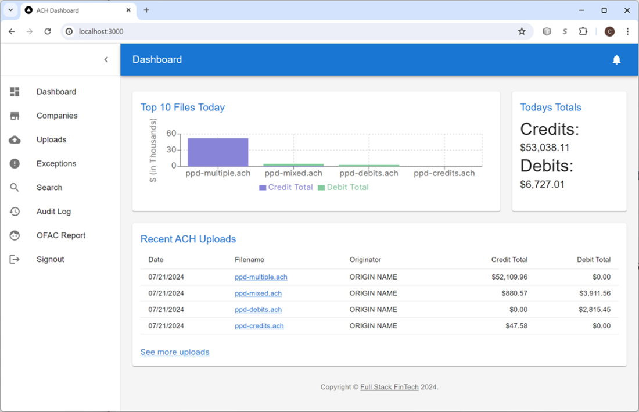This screenshot has height=412, width=639.
Task: Click the OFAC Report face icon
Action: tap(15, 235)
